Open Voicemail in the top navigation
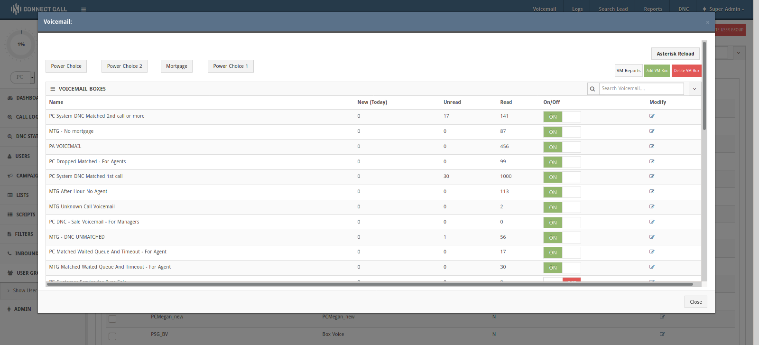The image size is (759, 345). pyautogui.click(x=544, y=9)
